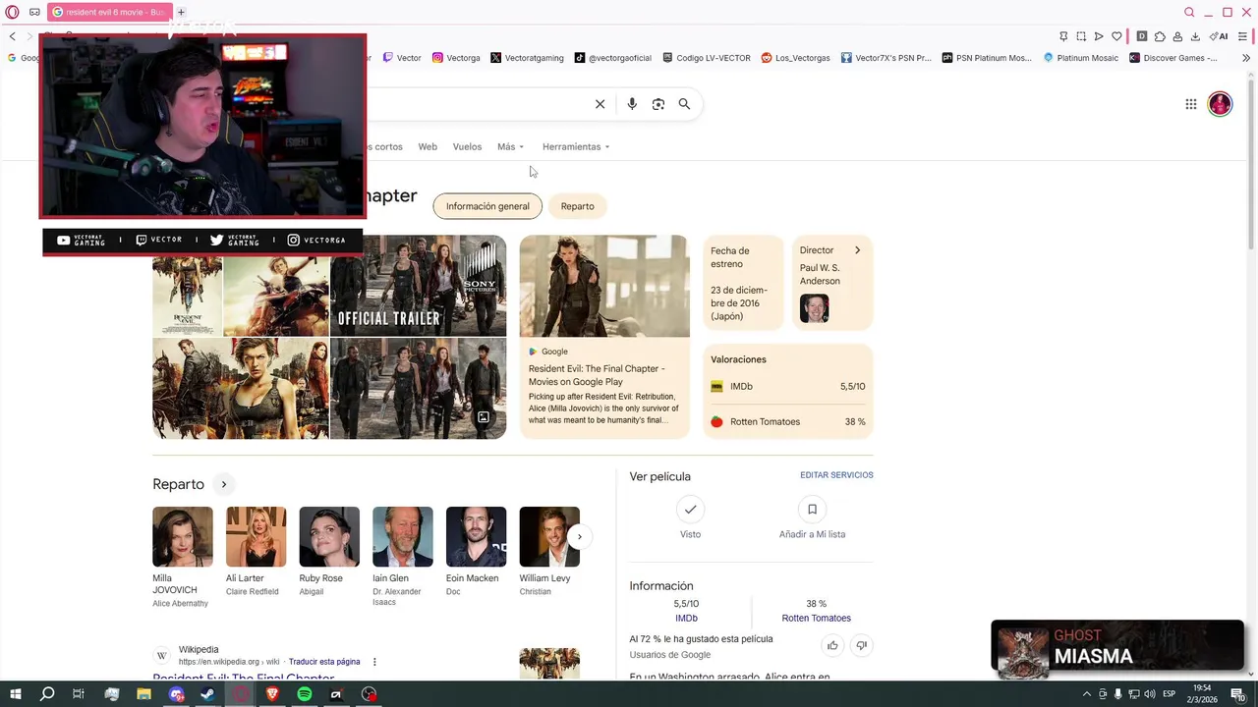Open Steam from the taskbar
The height and width of the screenshot is (707, 1258).
coord(208,694)
